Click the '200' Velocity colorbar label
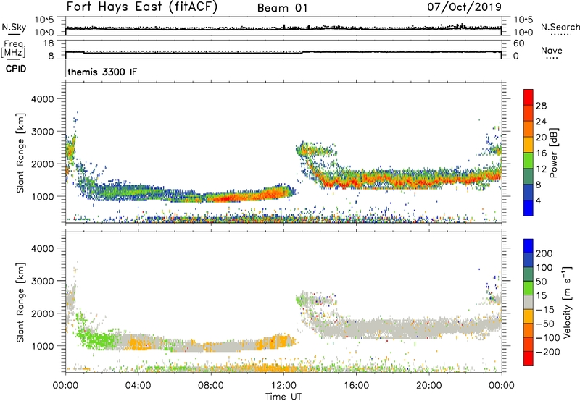The width and height of the screenshot is (580, 401). tap(544, 253)
